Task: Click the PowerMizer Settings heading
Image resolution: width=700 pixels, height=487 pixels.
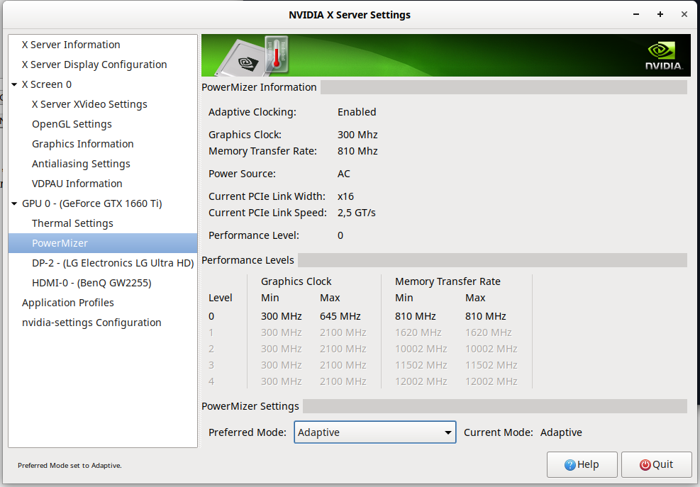Action: [250, 406]
